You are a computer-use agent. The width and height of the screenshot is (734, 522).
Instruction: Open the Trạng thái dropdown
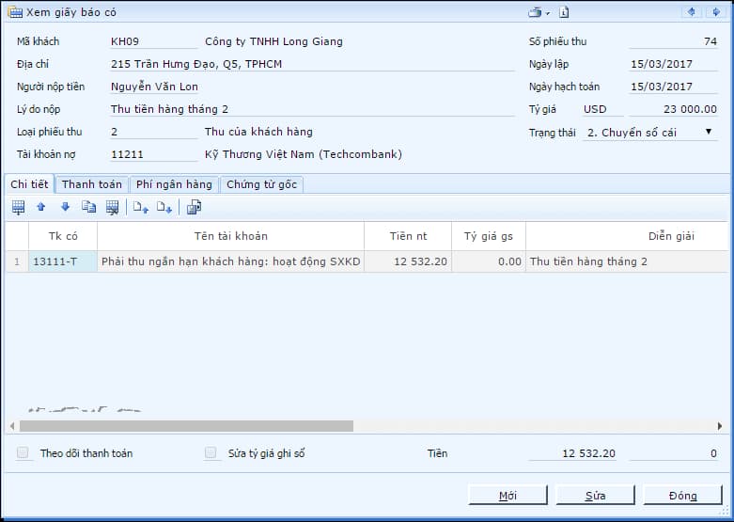709,132
